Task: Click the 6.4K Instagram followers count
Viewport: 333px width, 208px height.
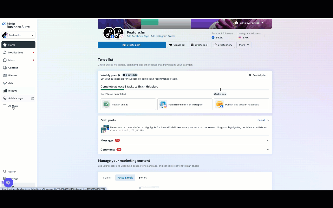Action: coord(246,38)
